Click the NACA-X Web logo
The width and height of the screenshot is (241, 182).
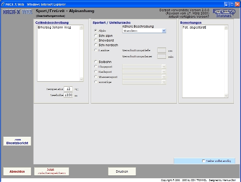pos(17,12)
